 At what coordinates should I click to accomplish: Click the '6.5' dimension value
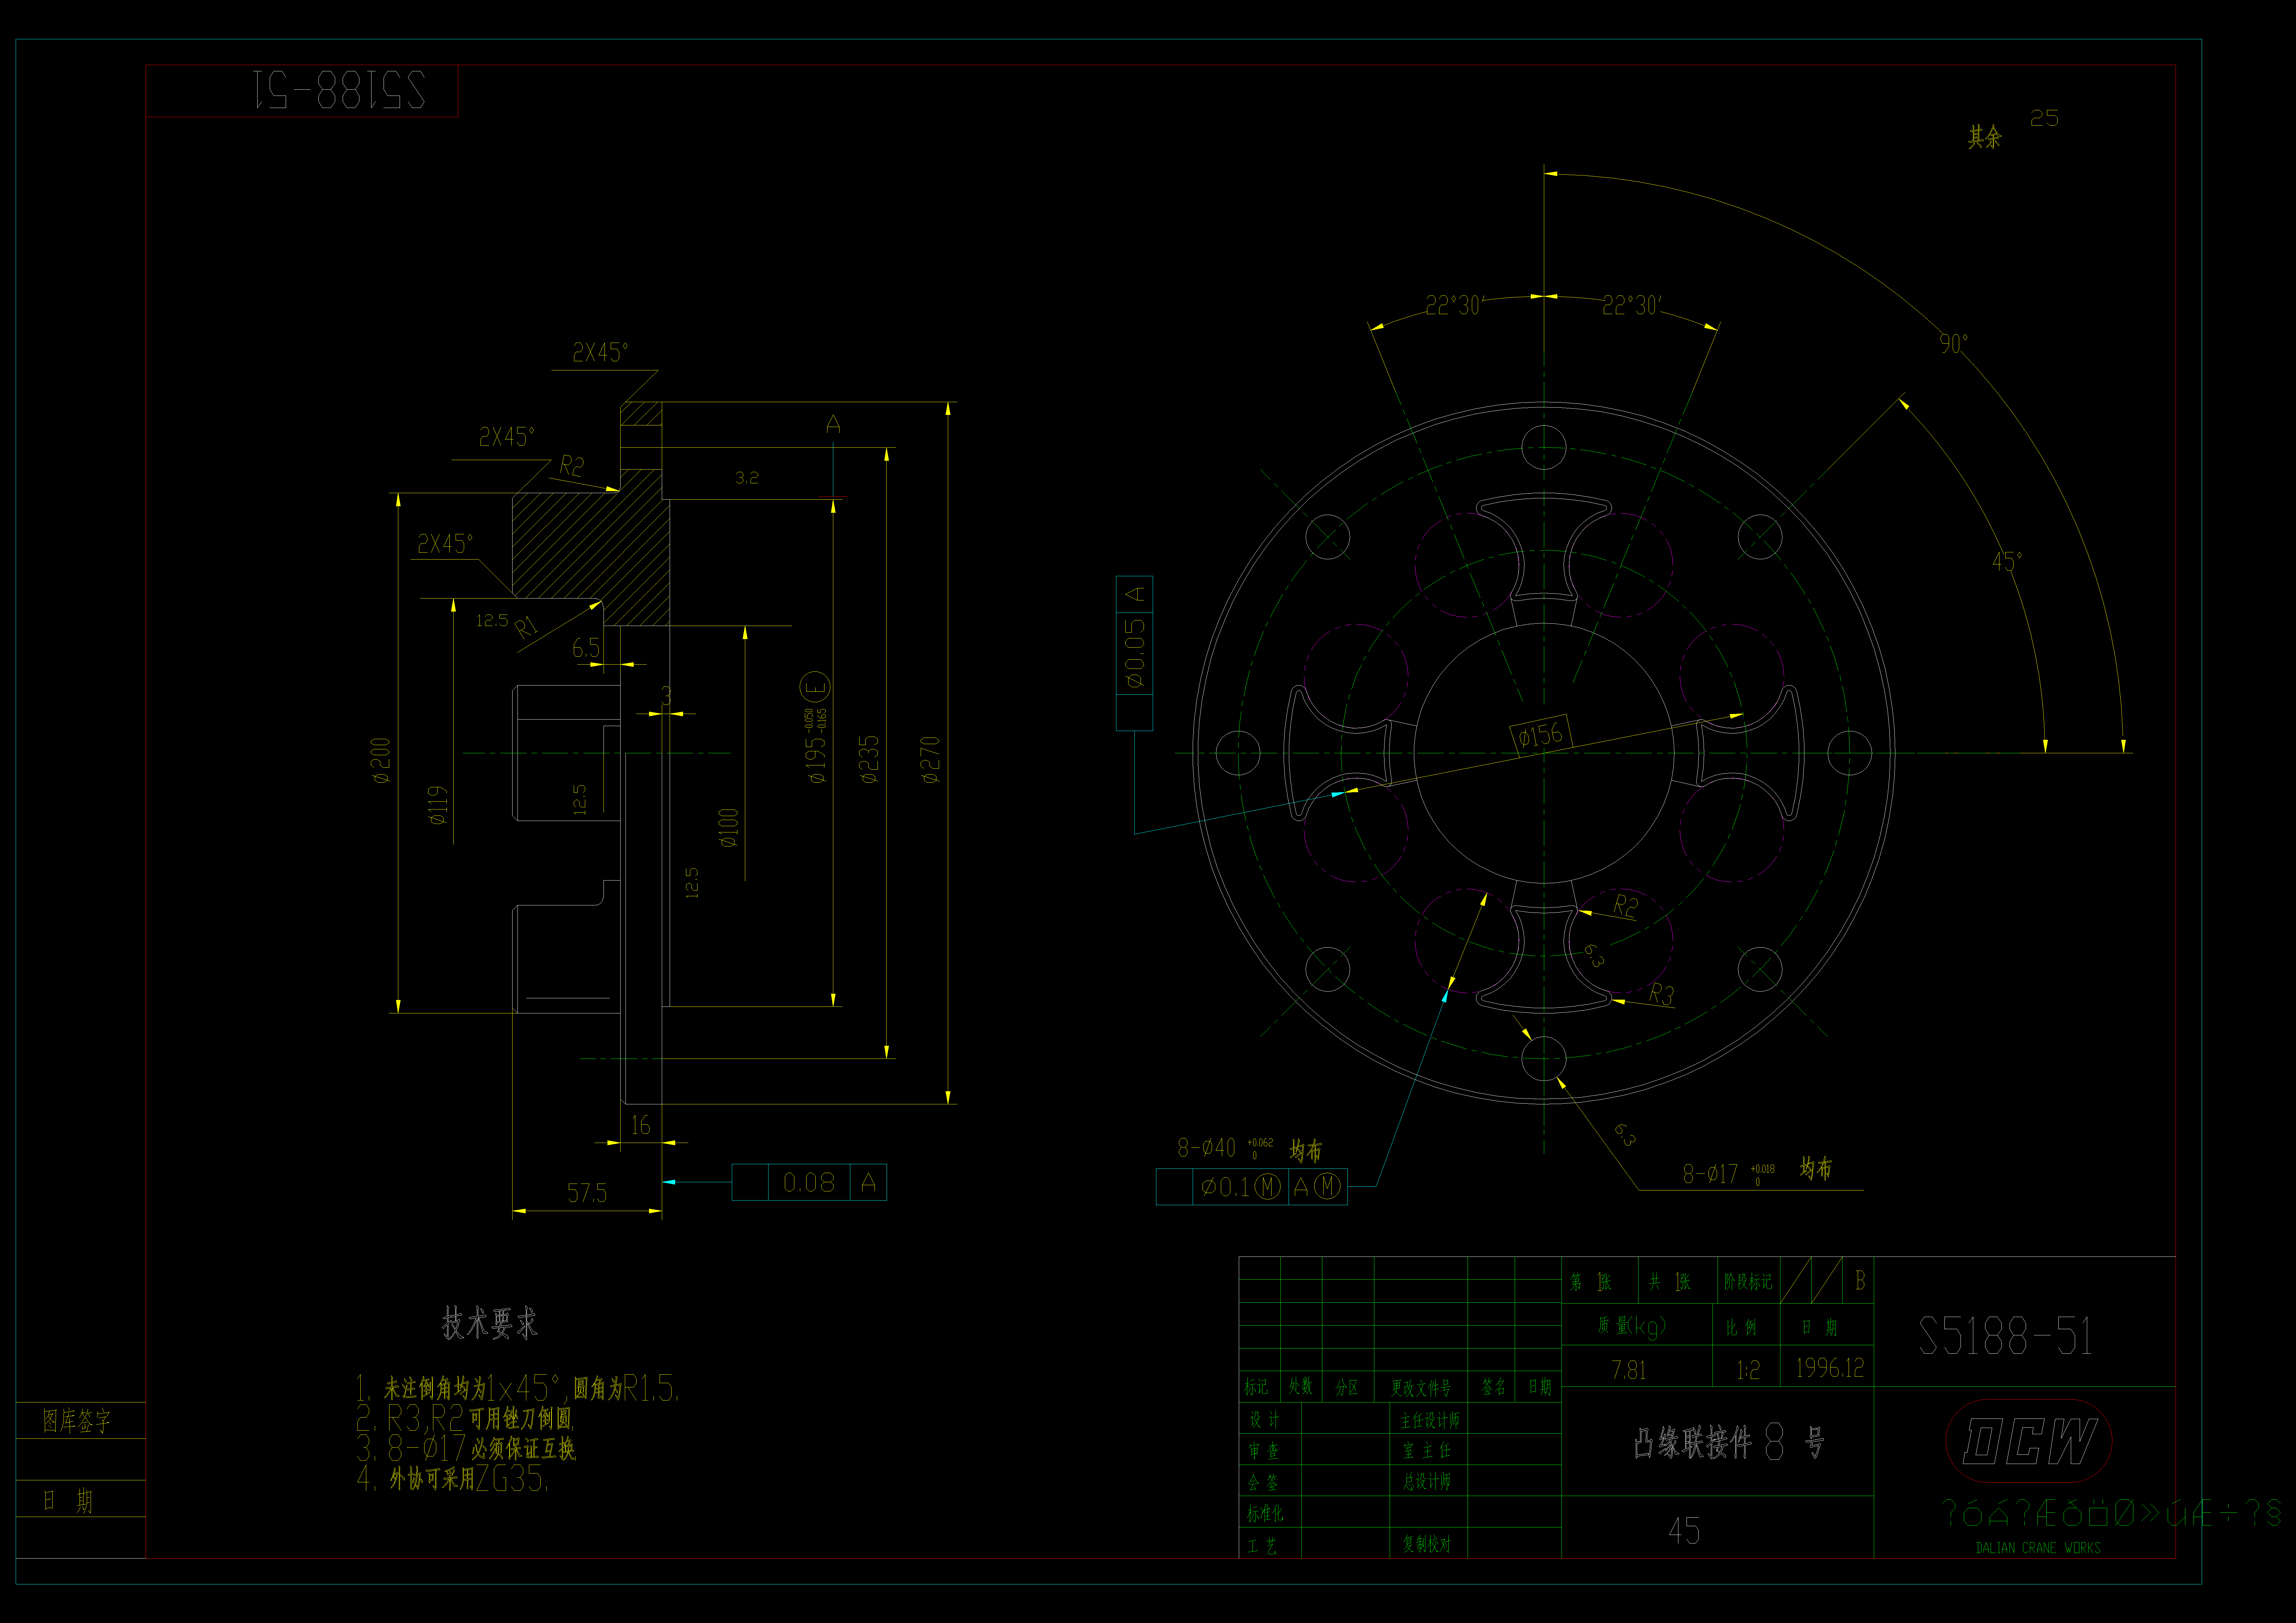[x=586, y=648]
